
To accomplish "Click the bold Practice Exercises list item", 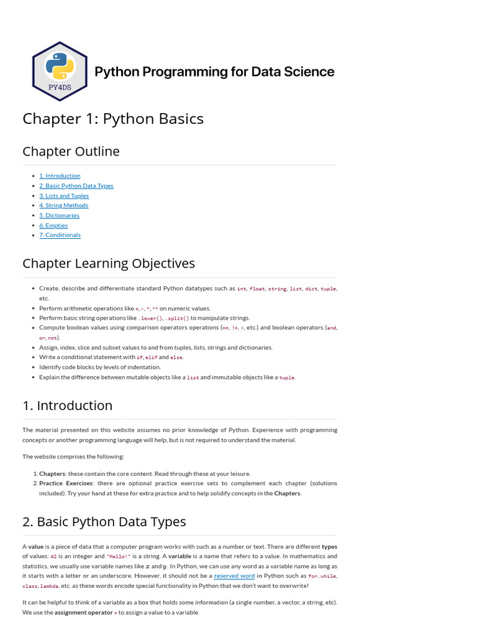I will coord(66,483).
